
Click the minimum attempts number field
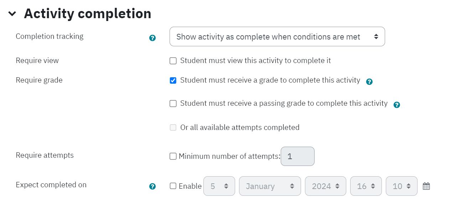coord(297,156)
